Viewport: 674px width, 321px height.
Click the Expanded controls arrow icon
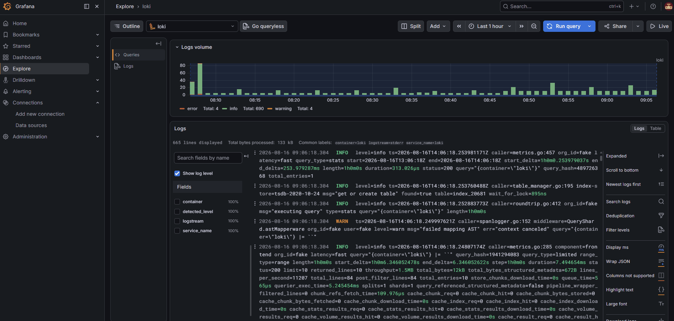pos(661,156)
